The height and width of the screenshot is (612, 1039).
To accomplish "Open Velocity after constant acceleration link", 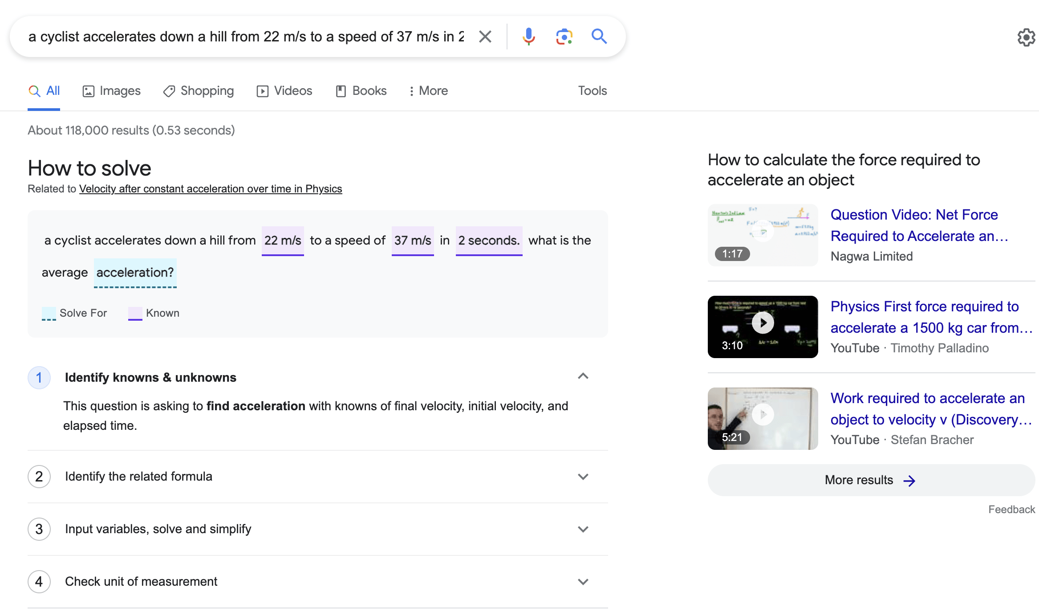I will pyautogui.click(x=211, y=189).
